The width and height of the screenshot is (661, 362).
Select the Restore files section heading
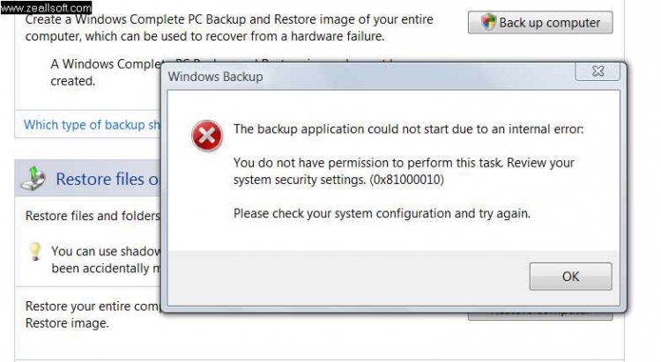[108, 179]
